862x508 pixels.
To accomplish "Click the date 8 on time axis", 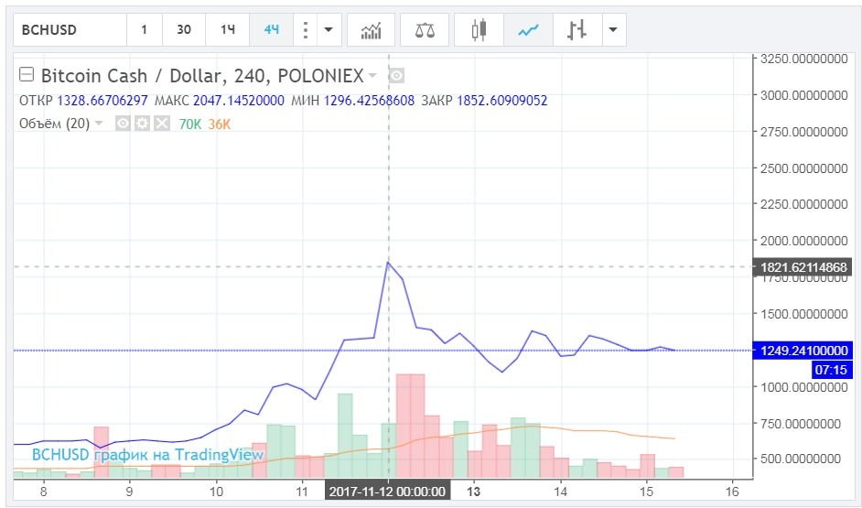I will click(43, 491).
